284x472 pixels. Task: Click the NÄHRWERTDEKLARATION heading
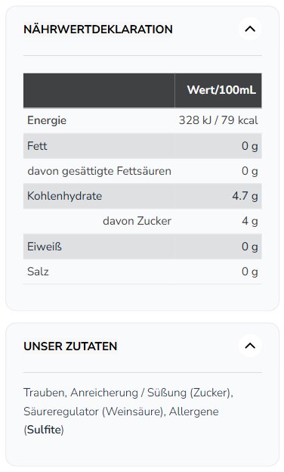coord(98,29)
